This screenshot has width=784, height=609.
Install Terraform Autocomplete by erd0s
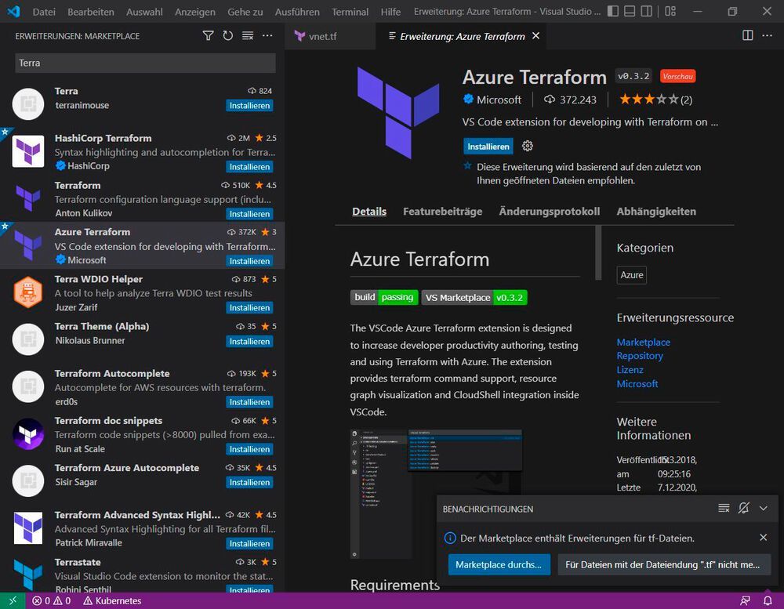(249, 402)
